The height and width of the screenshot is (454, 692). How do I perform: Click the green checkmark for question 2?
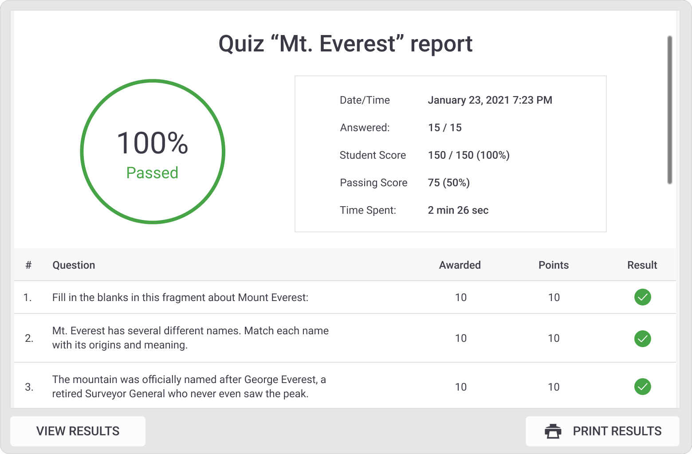[x=642, y=339]
